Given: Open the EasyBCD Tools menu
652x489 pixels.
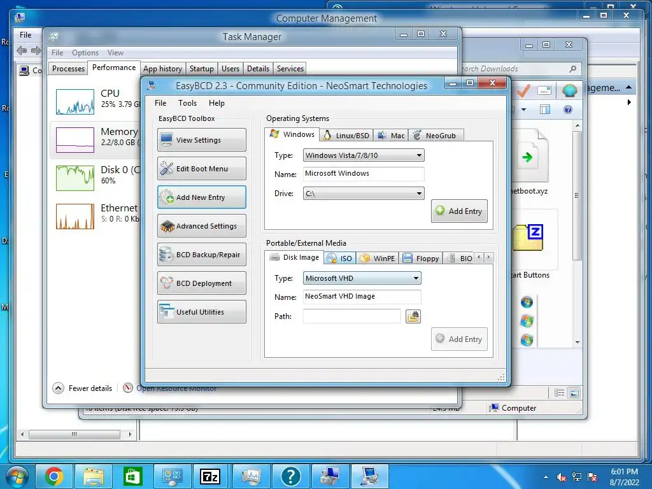Looking at the screenshot, I should [188, 103].
